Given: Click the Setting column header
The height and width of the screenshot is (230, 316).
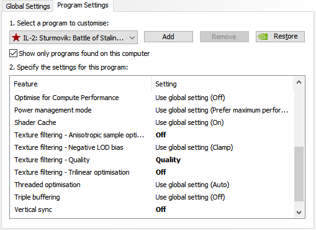Looking at the screenshot, I should click(223, 84).
